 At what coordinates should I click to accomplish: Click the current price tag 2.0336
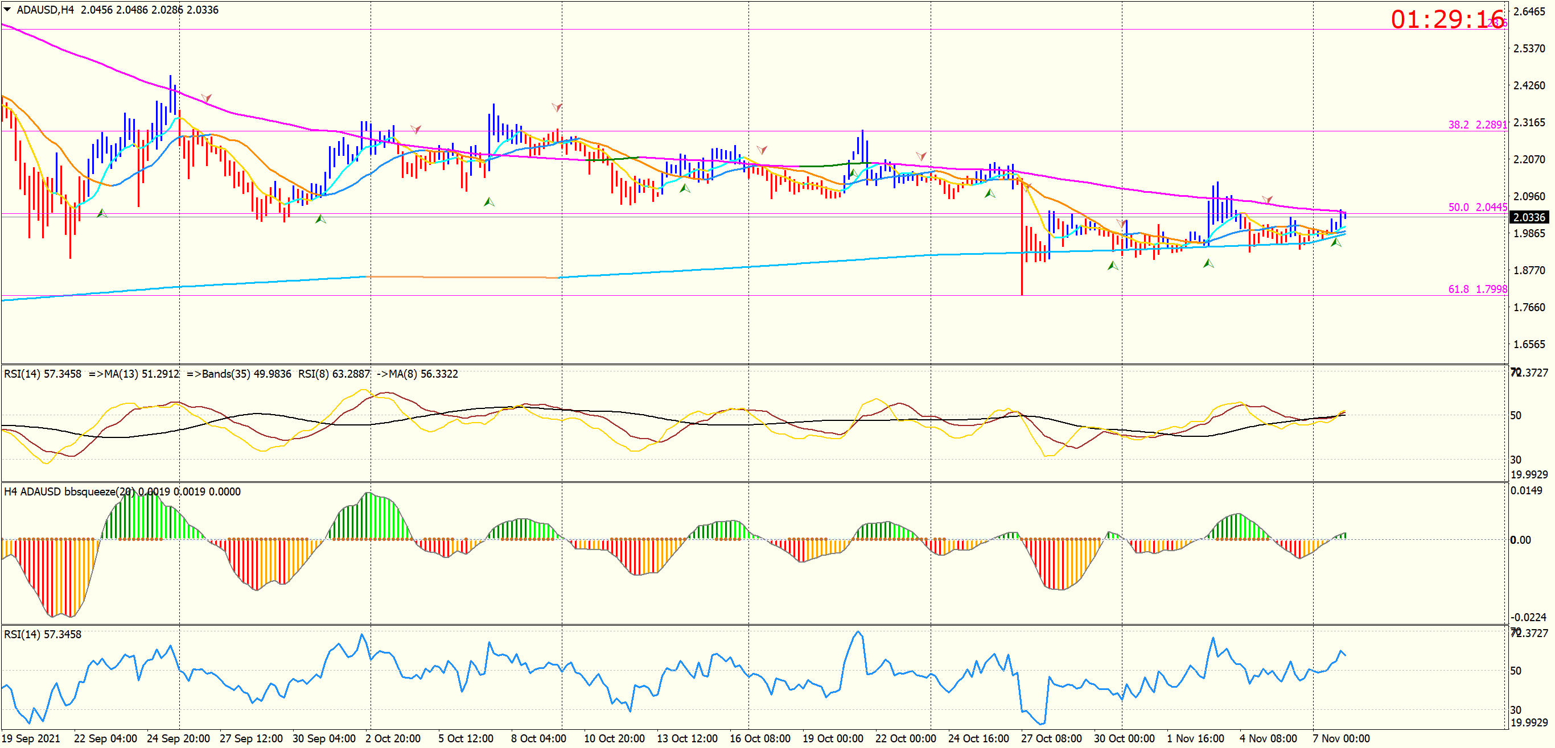coord(1528,217)
